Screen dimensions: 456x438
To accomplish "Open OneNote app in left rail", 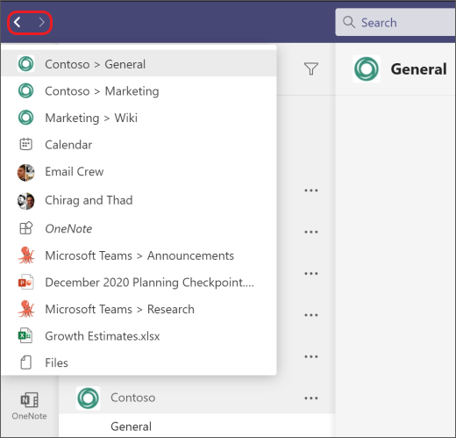I will (x=29, y=406).
